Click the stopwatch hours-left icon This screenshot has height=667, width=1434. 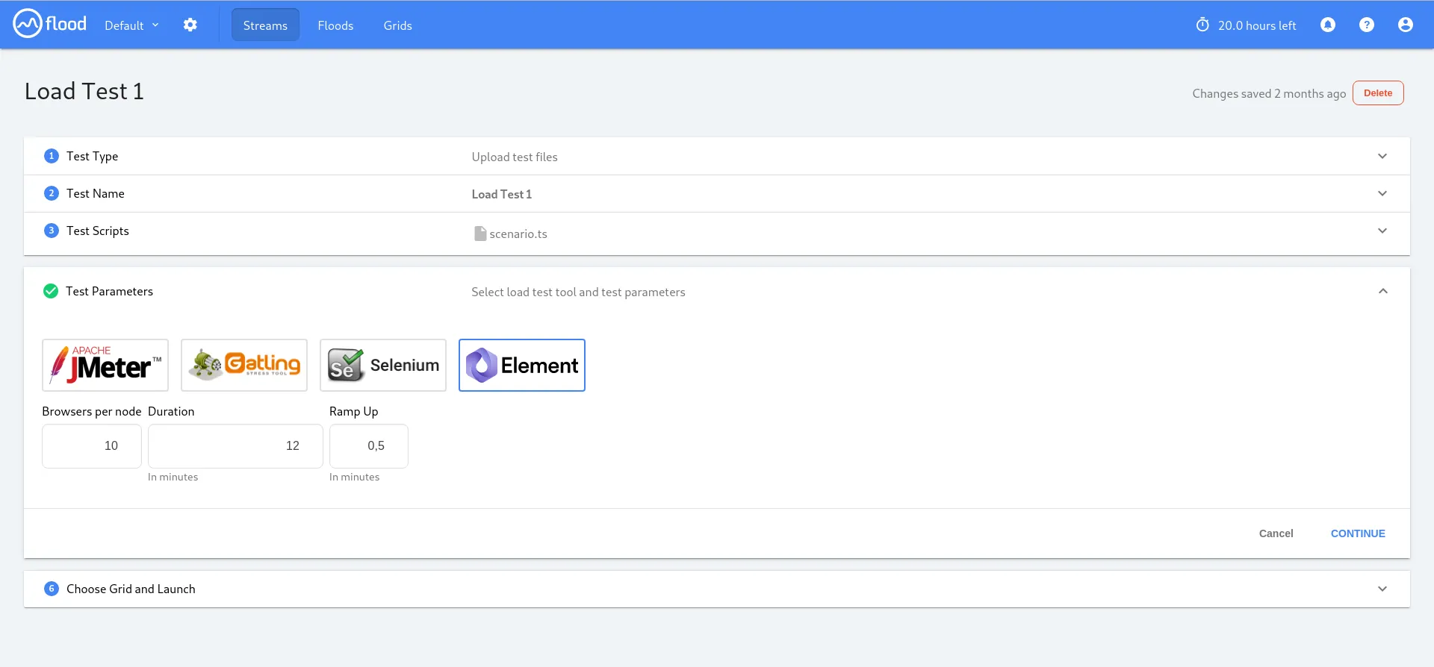pos(1202,25)
